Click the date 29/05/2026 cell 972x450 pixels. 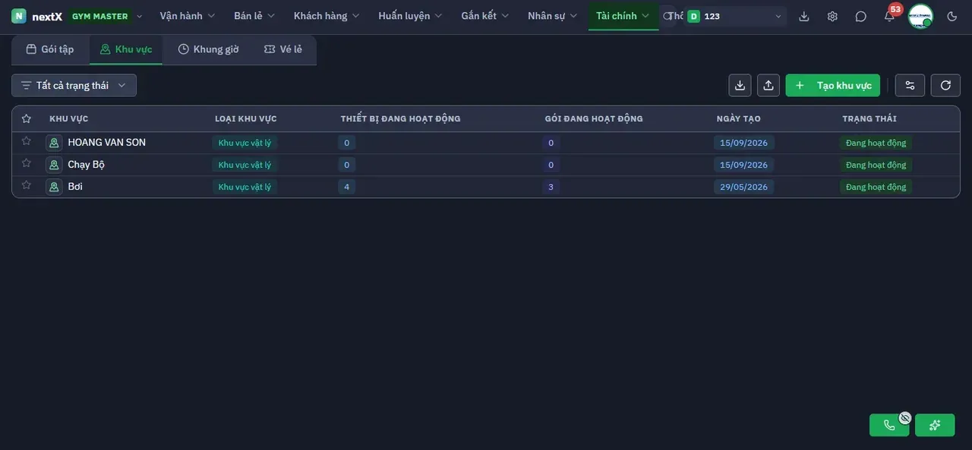(x=743, y=187)
